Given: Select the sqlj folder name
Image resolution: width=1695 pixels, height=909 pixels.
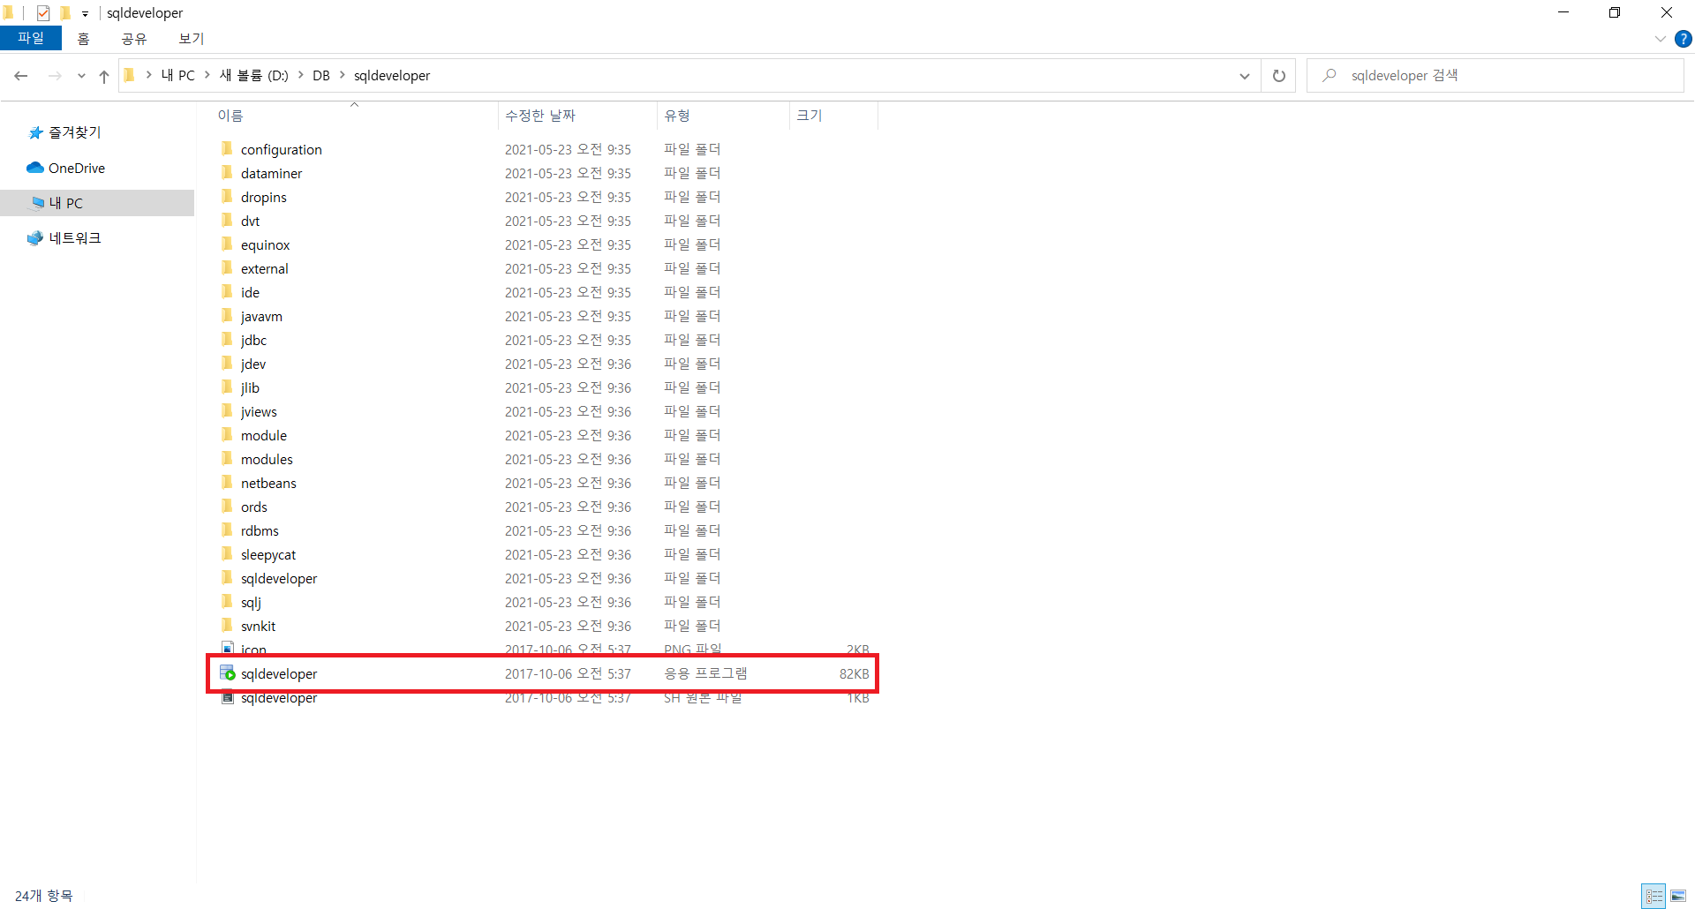Looking at the screenshot, I should (251, 603).
